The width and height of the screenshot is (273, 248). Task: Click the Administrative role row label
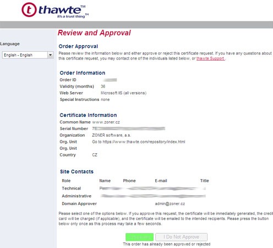(x=77, y=196)
